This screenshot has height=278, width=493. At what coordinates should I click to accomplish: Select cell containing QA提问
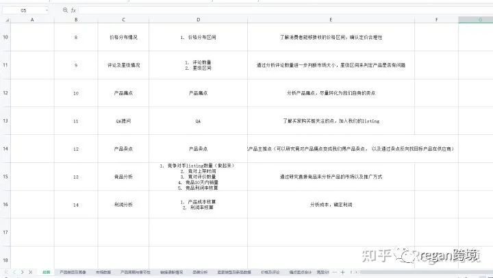tap(123, 121)
